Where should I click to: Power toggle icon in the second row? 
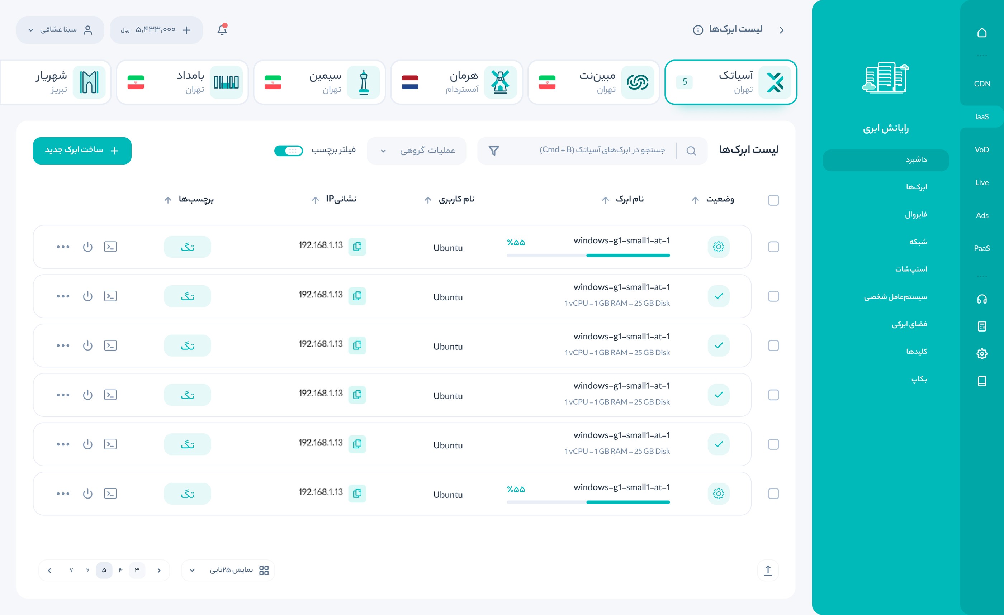pyautogui.click(x=87, y=296)
